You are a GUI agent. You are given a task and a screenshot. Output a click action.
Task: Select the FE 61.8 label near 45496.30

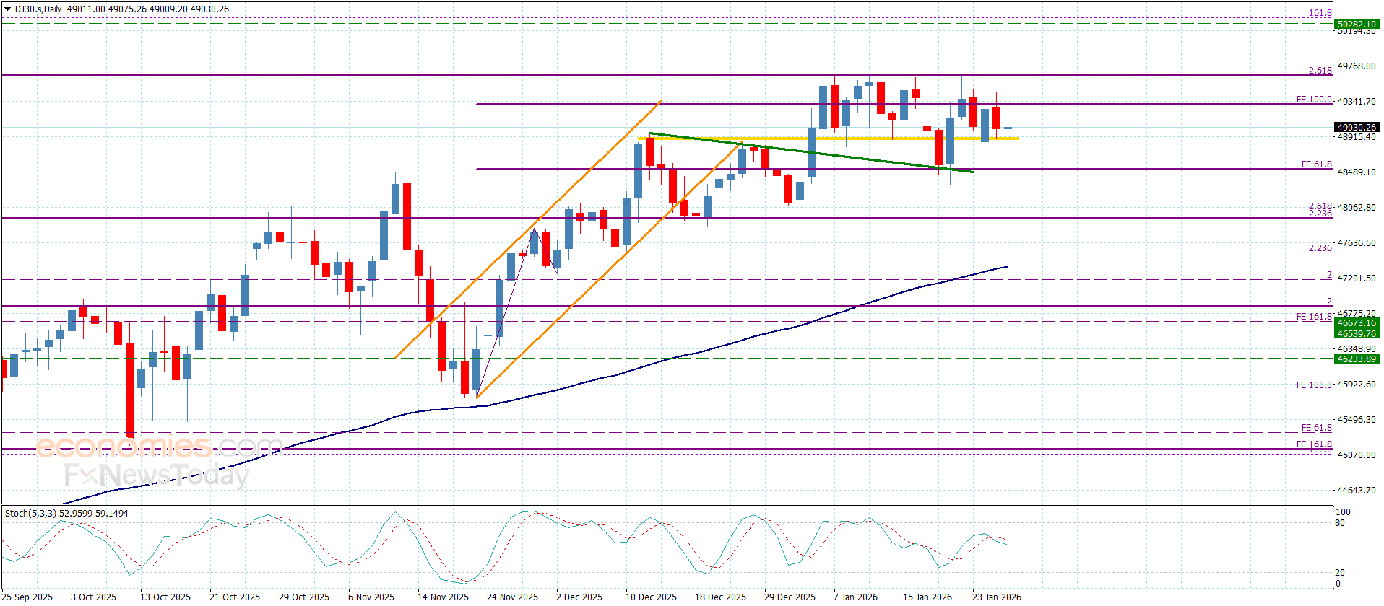[1316, 428]
